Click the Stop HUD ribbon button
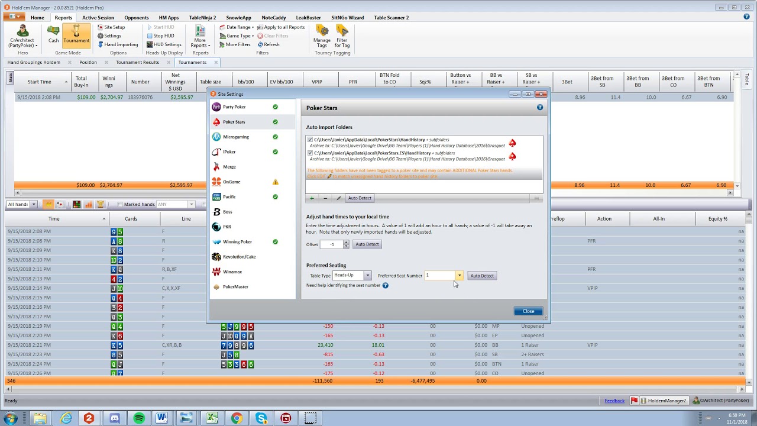The image size is (757, 426). [x=160, y=35]
